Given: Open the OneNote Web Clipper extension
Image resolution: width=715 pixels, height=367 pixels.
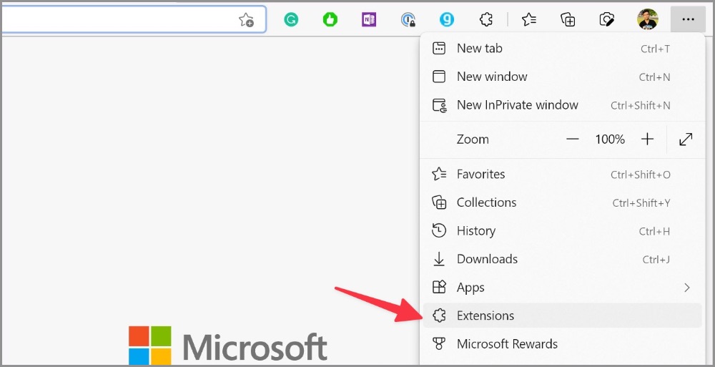Looking at the screenshot, I should point(369,19).
